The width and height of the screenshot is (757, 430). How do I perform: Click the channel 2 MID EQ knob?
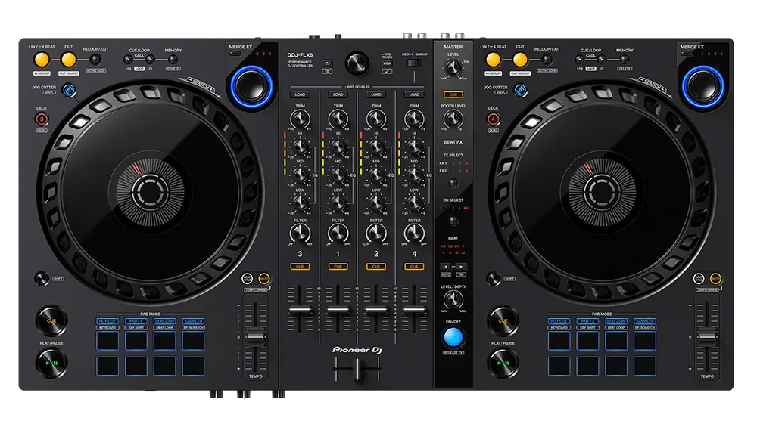coord(376,175)
